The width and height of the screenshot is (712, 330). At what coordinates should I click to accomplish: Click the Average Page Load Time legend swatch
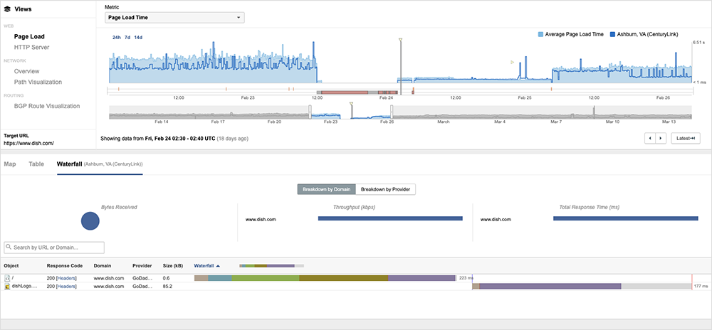point(541,34)
